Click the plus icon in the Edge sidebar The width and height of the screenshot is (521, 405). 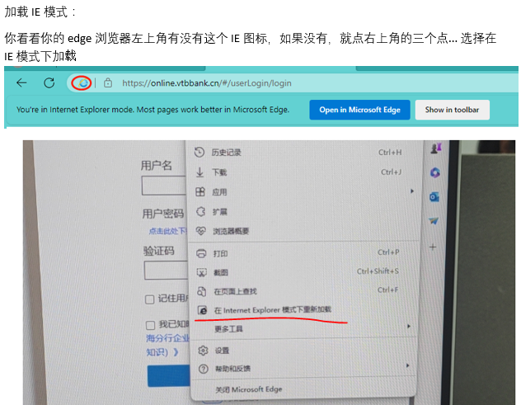(x=434, y=247)
